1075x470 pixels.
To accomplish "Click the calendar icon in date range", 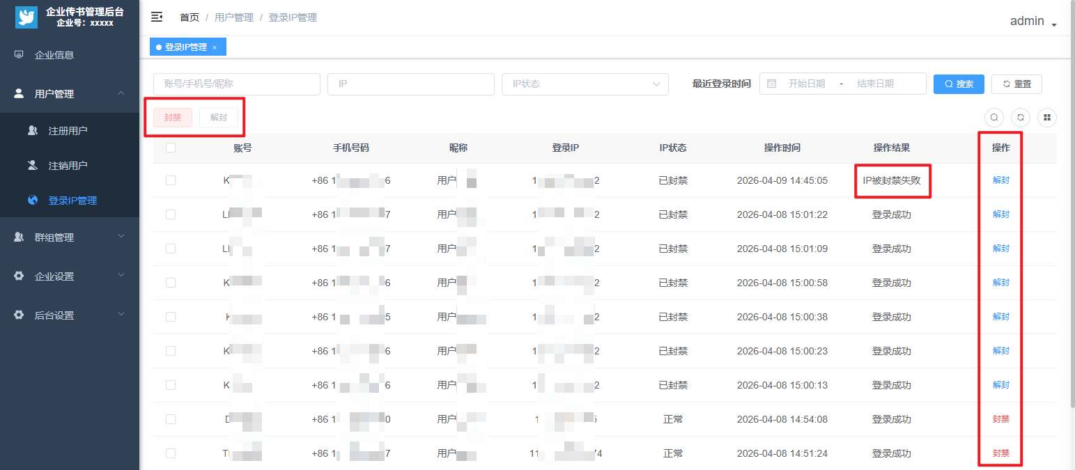I will 771,84.
